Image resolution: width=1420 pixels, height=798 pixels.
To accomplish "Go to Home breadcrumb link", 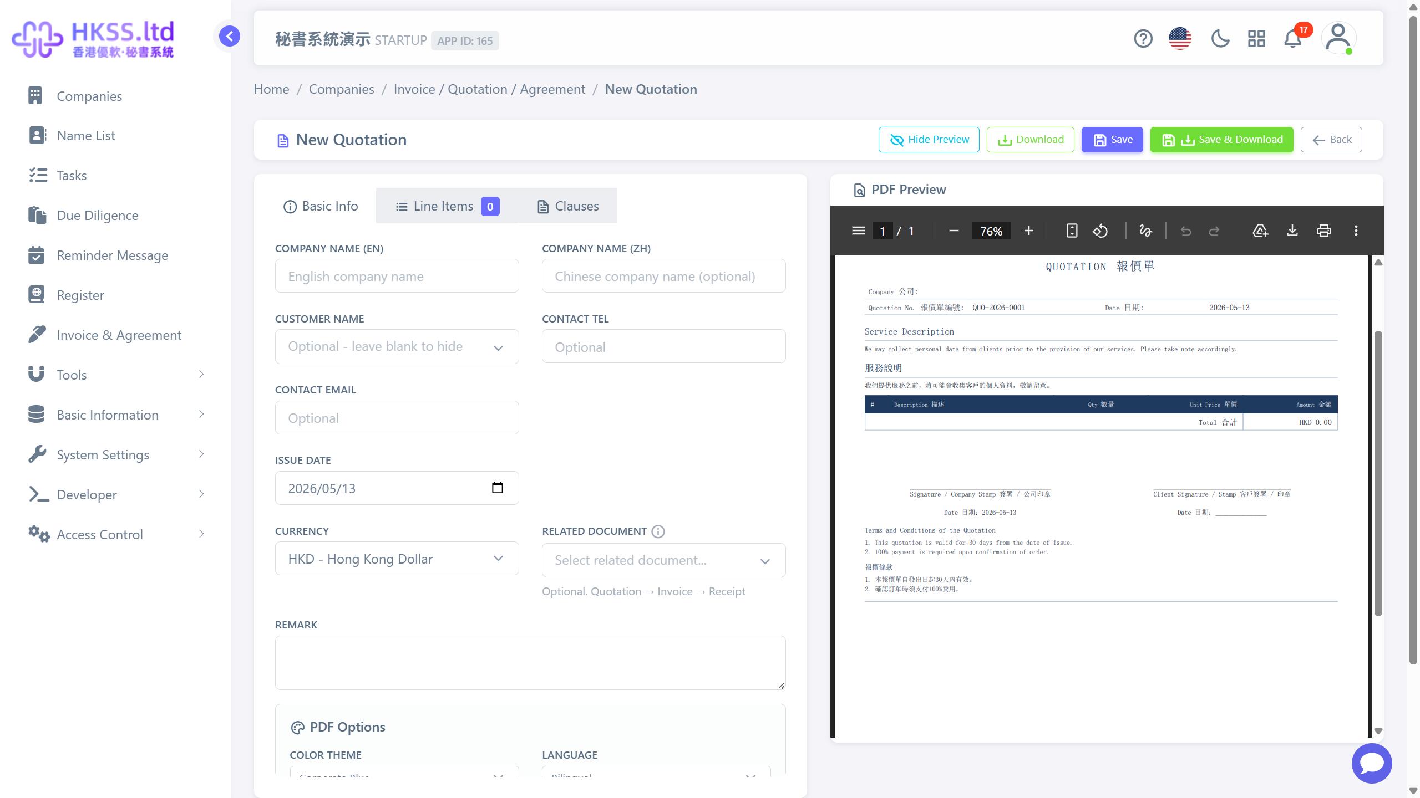I will (x=271, y=89).
